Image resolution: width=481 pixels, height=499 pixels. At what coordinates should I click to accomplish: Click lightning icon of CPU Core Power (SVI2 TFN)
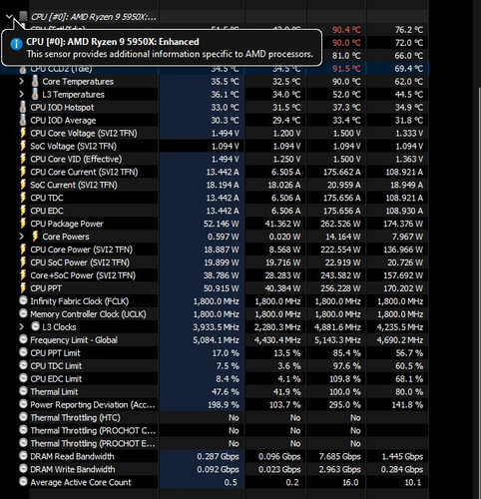(23, 249)
